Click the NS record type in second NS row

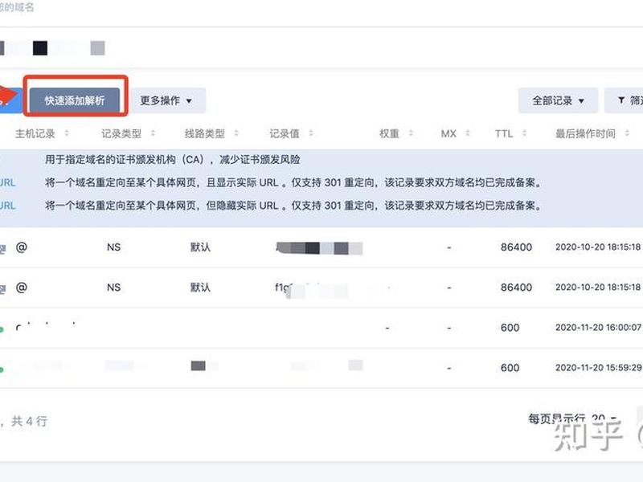113,288
